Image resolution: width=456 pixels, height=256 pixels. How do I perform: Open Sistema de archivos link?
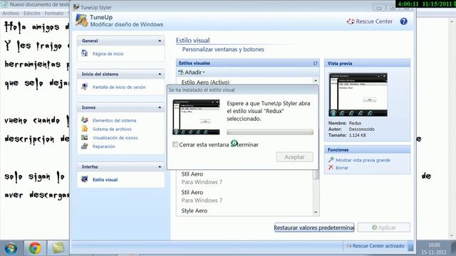(112, 129)
